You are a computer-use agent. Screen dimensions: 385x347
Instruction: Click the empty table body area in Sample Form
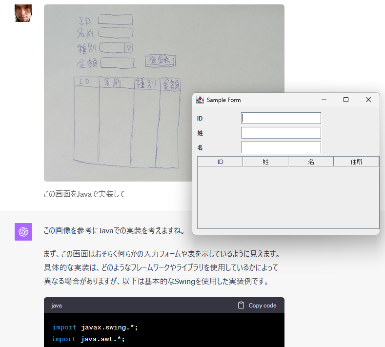point(288,198)
